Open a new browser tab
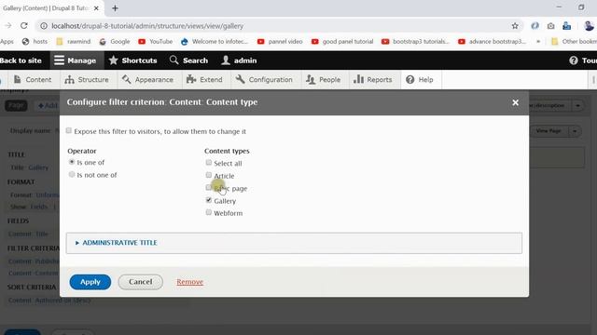This screenshot has height=335, width=597. [115, 8]
